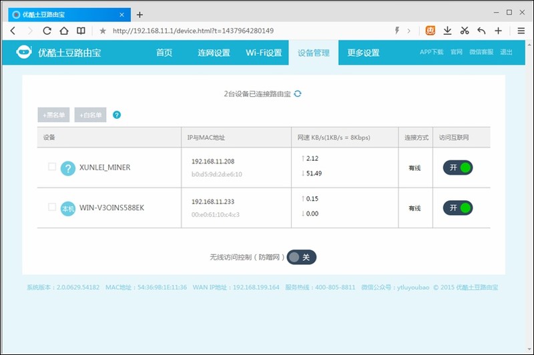Toggle internet access for XUNLEI_MINER
The width and height of the screenshot is (534, 355).
(458, 167)
